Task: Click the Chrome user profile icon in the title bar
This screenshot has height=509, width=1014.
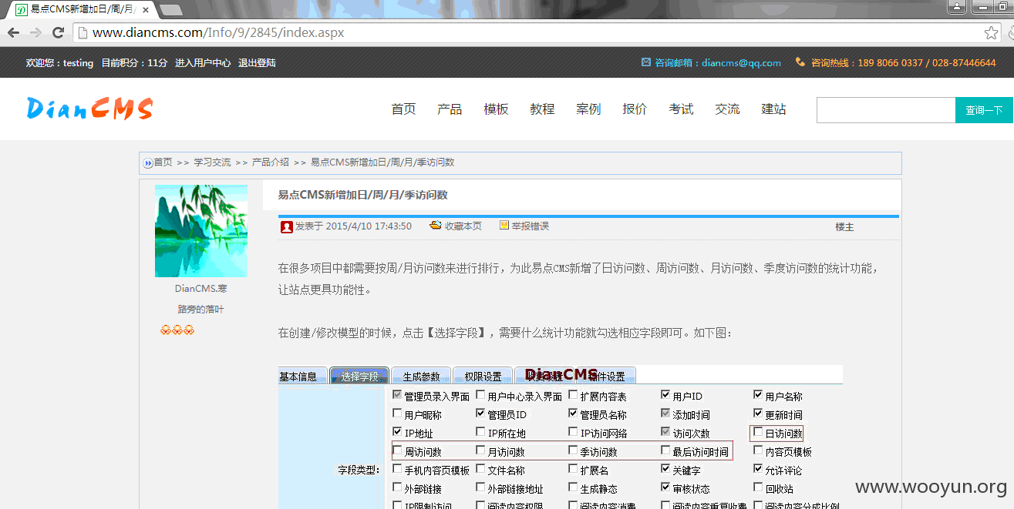Action: [x=956, y=7]
